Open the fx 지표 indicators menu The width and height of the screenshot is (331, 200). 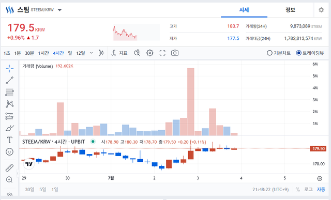tap(119, 53)
